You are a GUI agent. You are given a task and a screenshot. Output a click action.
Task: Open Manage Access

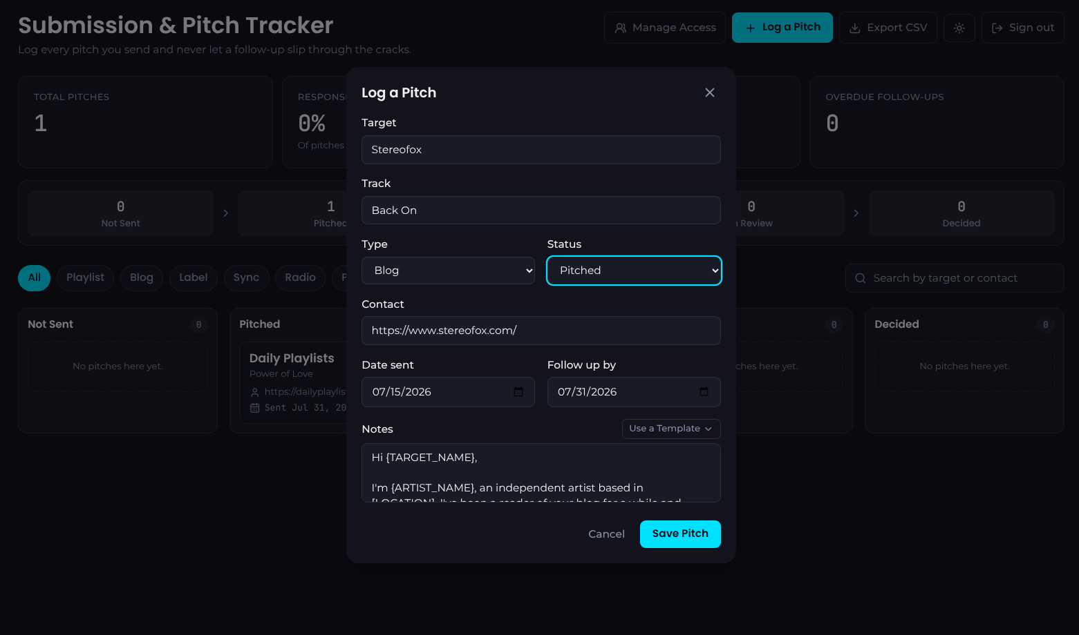tap(665, 28)
